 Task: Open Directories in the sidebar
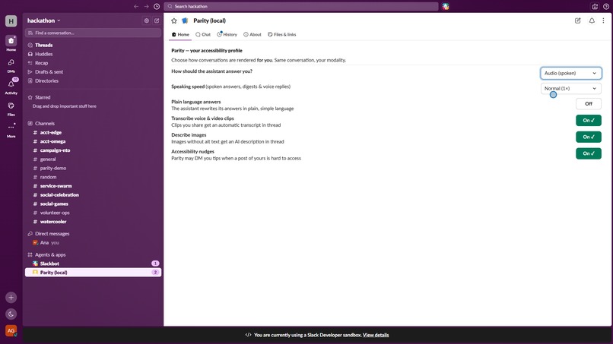pyautogui.click(x=93, y=80)
